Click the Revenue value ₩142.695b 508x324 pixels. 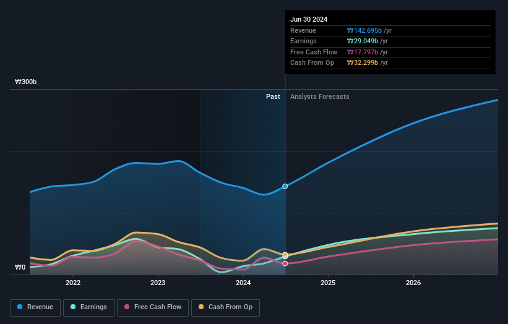[364, 30]
